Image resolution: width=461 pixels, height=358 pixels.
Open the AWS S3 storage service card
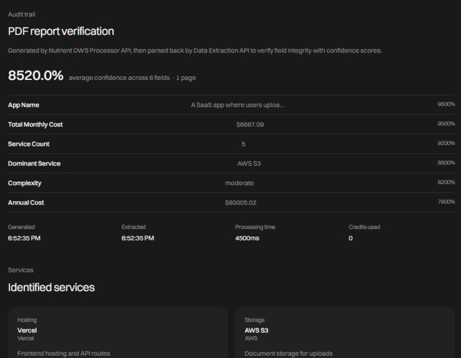coord(345,333)
